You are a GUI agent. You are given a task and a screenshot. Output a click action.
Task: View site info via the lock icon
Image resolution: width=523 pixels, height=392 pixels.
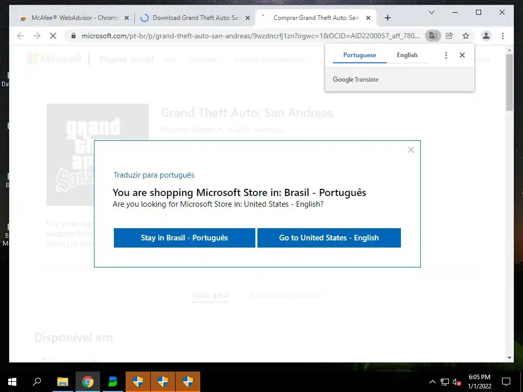74,36
